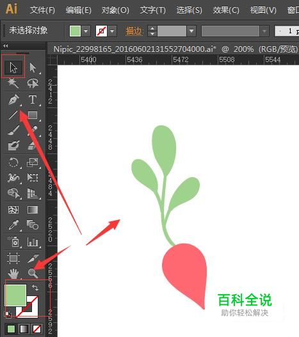Select the Gradient tool

pyautogui.click(x=33, y=210)
